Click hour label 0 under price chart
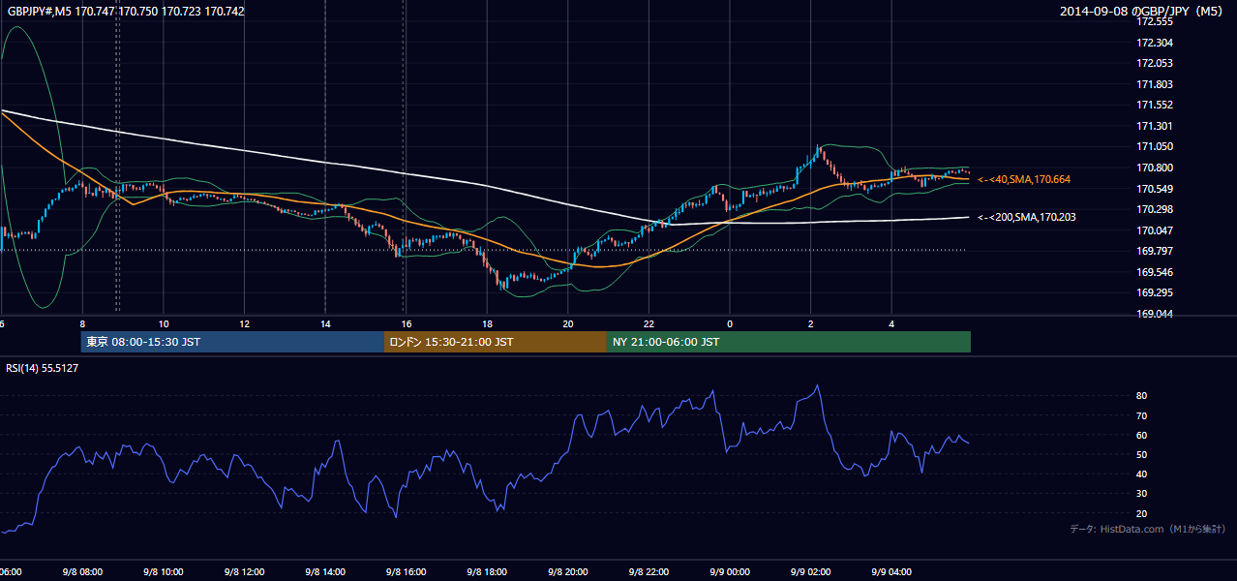This screenshot has height=581, width=1237. click(730, 323)
